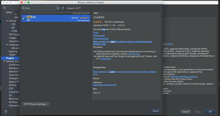The width and height of the screenshot is (220, 116).
Task: Select TODO in Settings tree
Action: point(12,55)
